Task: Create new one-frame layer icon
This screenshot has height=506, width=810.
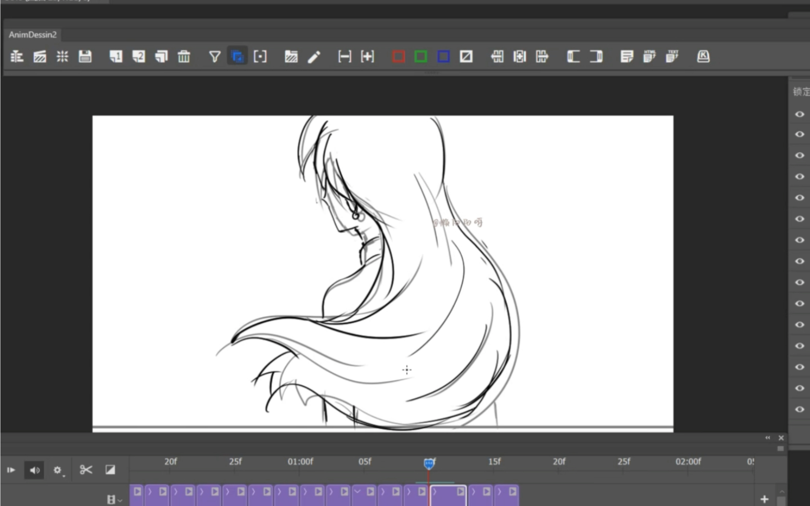Action: point(116,56)
